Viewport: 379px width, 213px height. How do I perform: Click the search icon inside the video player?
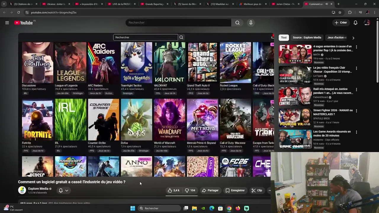pos(181,37)
